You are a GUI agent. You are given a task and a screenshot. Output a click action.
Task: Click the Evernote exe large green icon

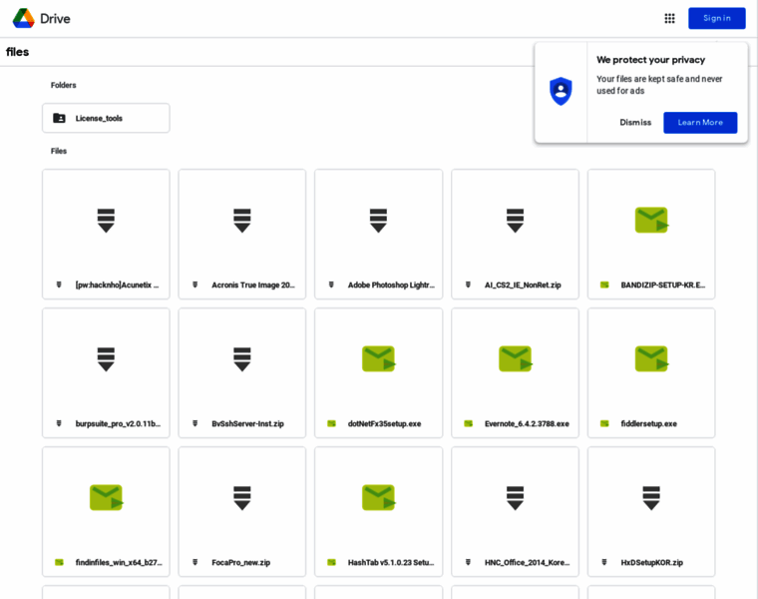click(x=515, y=358)
